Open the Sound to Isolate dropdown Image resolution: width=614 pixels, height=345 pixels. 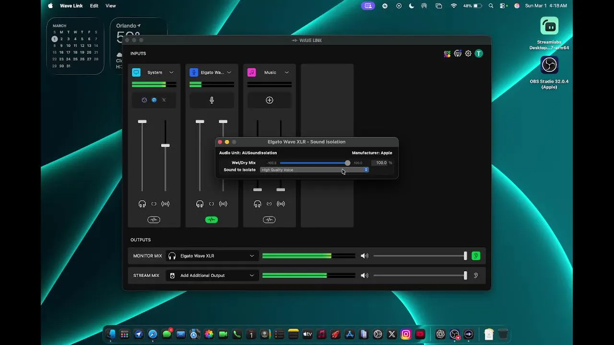pos(314,170)
